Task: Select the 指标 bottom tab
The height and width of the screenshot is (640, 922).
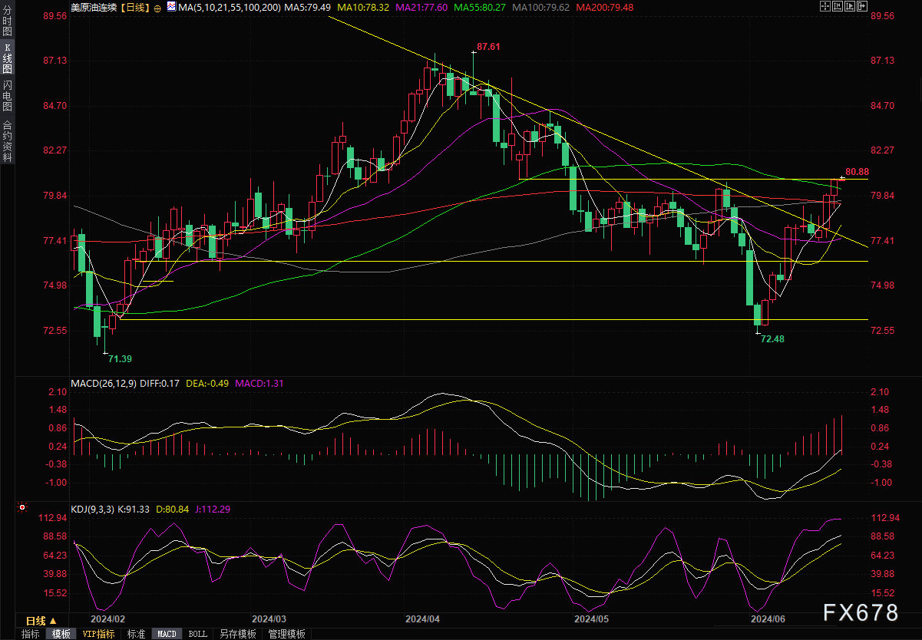Action: pos(31,634)
